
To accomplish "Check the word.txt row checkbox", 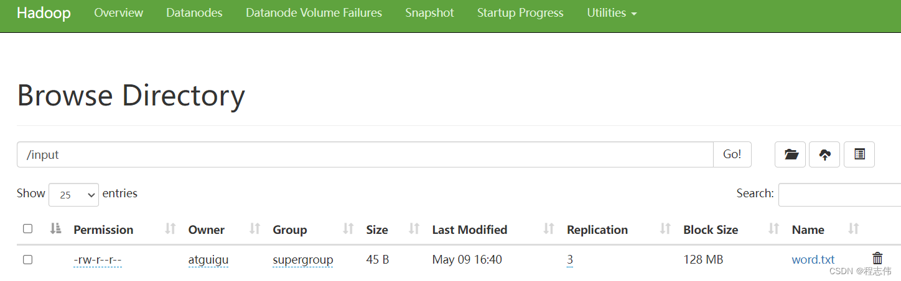I will (27, 260).
